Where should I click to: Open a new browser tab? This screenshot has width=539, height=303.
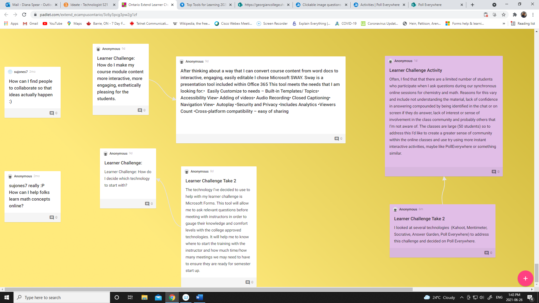coord(472,5)
